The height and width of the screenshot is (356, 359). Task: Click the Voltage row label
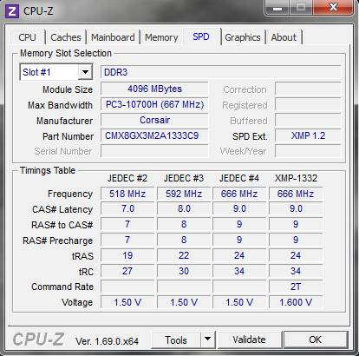77,302
